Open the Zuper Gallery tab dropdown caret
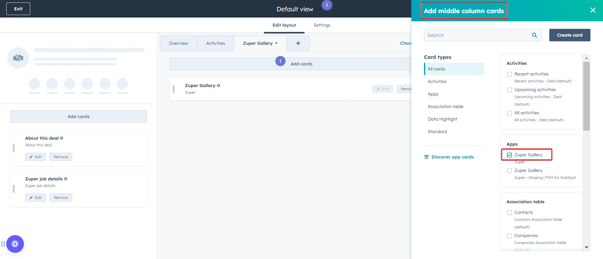This screenshot has height=259, width=603. pyautogui.click(x=276, y=44)
